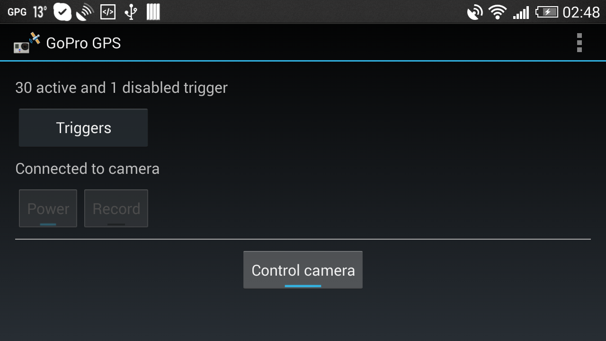The width and height of the screenshot is (606, 341).
Task: Tap the GPG status bar indicator
Action: pyautogui.click(x=17, y=12)
